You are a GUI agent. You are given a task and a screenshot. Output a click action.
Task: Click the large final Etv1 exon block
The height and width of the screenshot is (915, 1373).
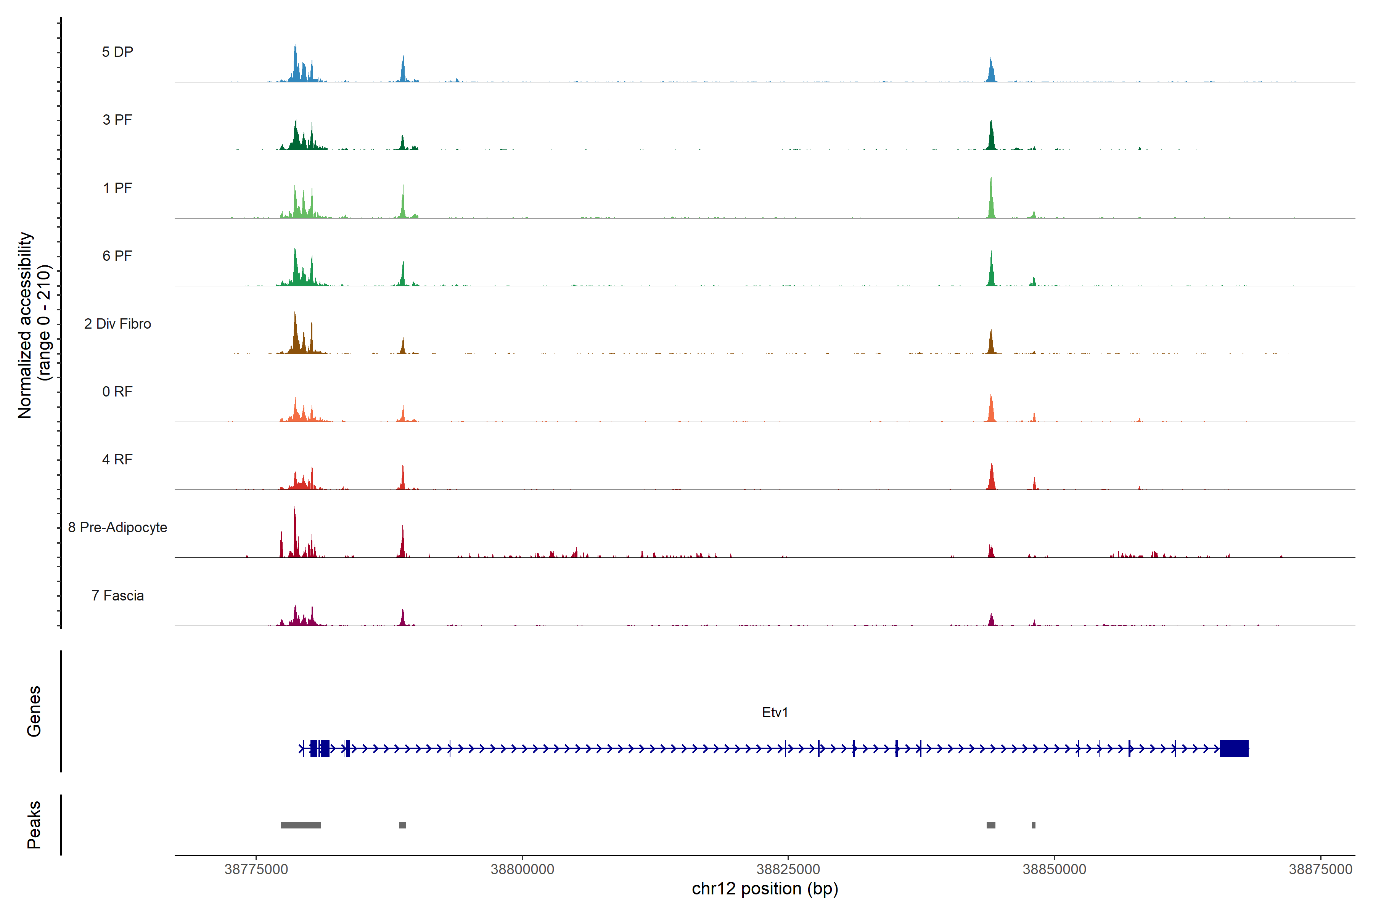pos(1233,748)
